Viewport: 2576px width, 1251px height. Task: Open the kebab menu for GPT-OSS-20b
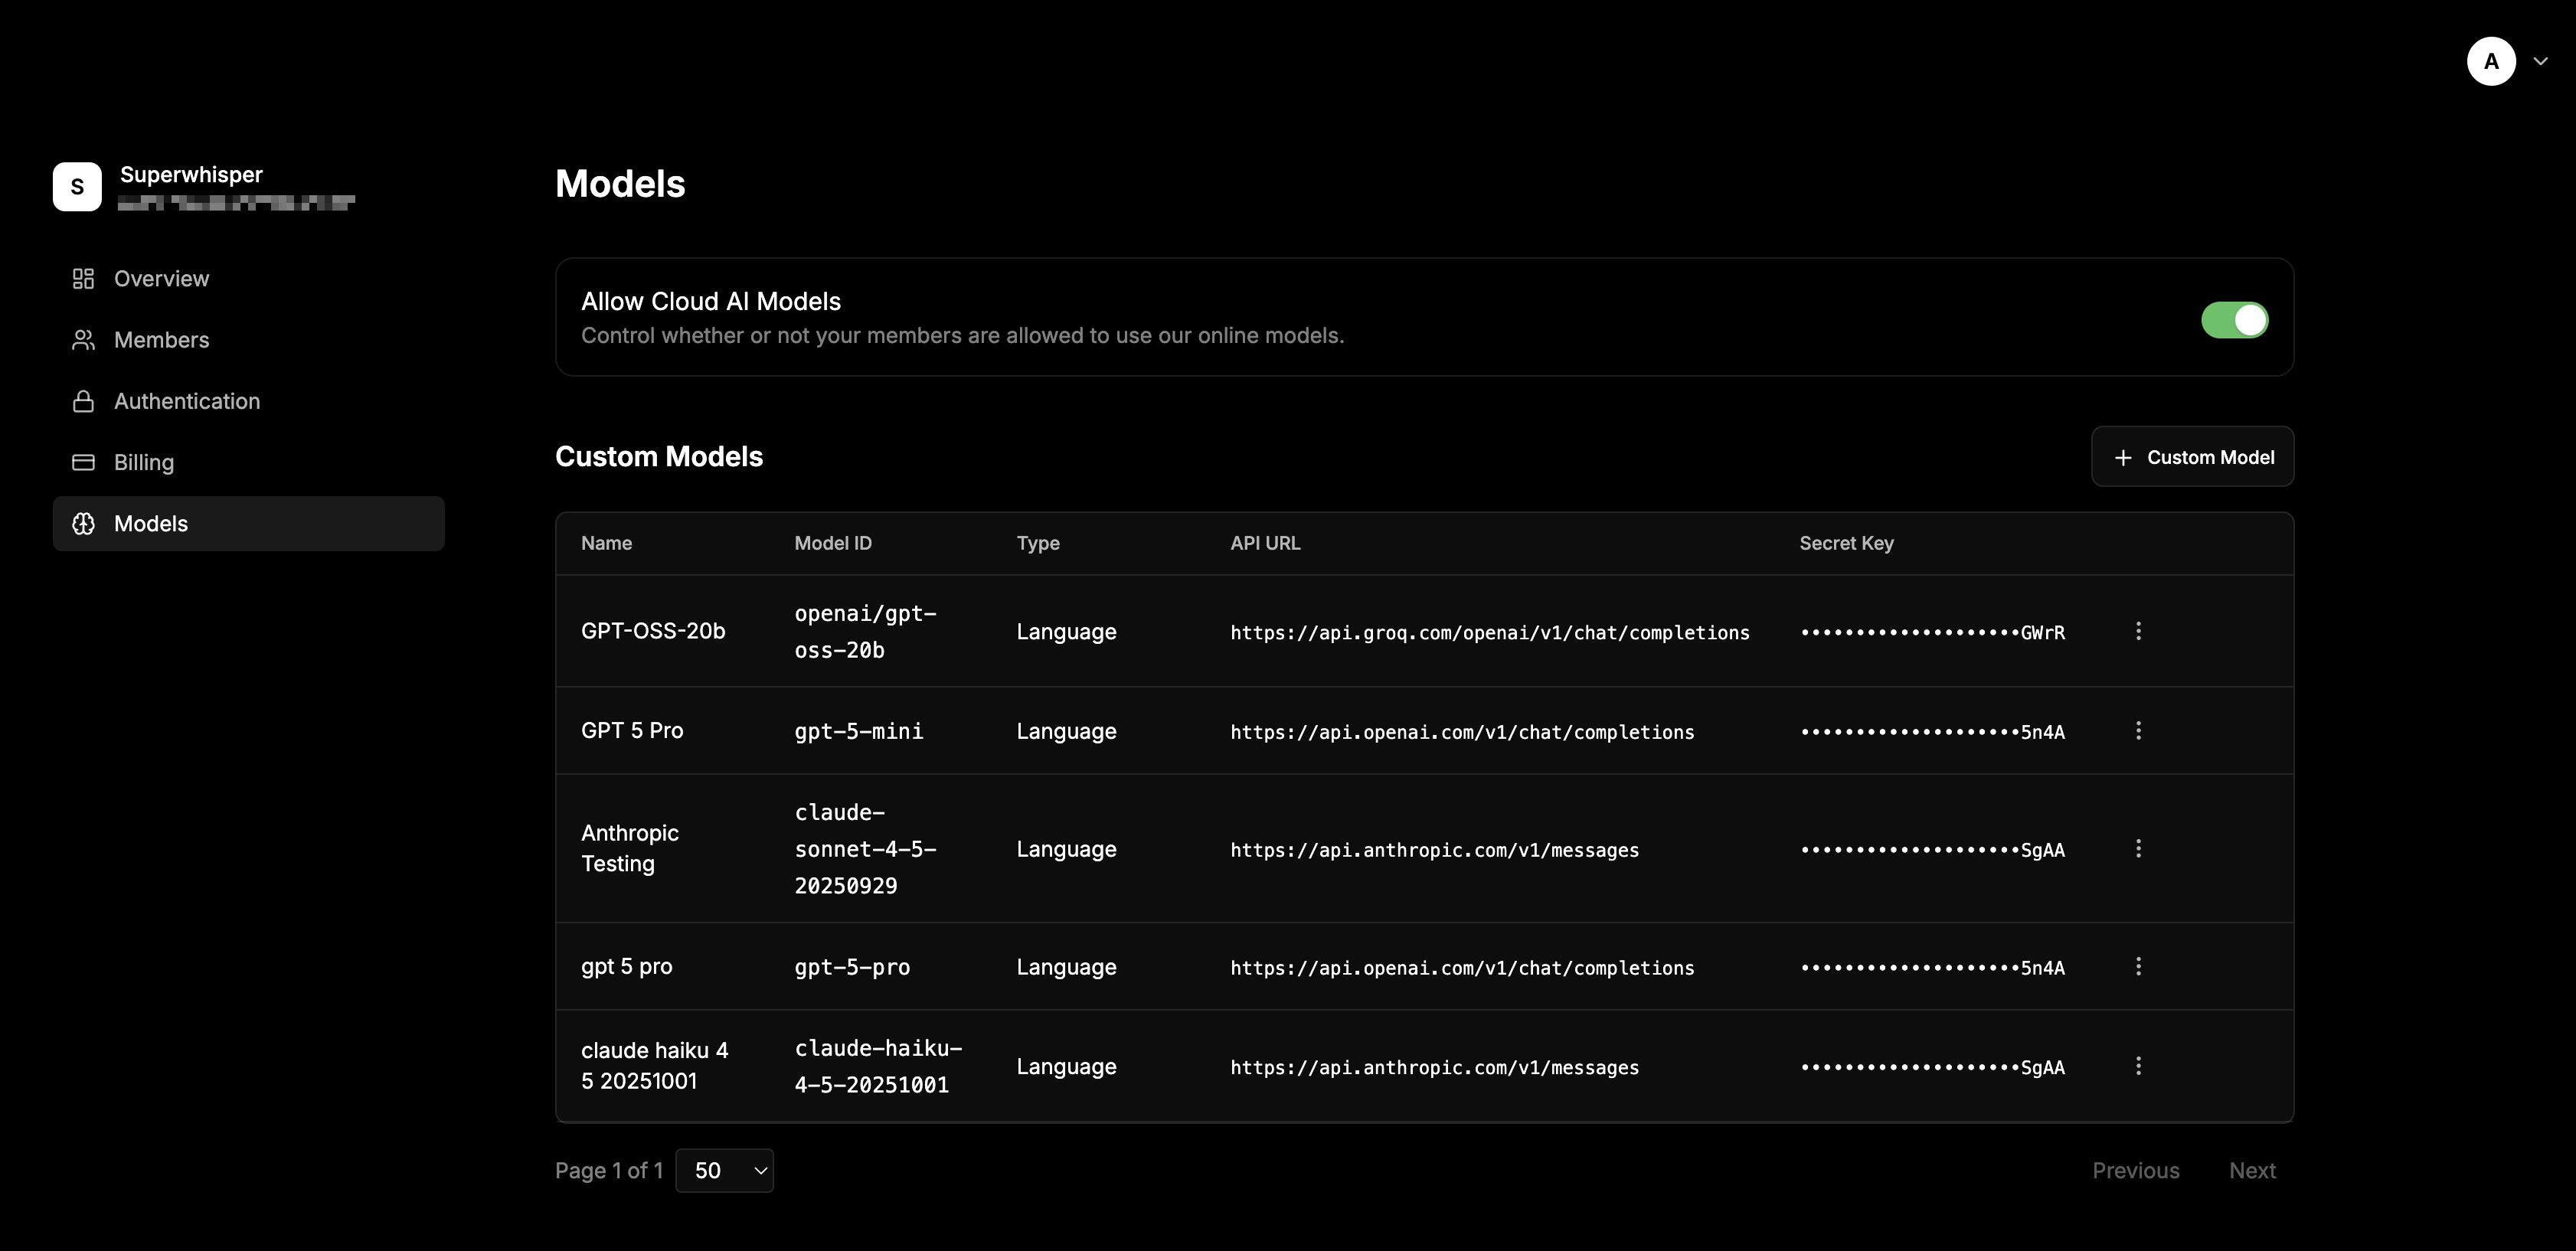(2138, 631)
